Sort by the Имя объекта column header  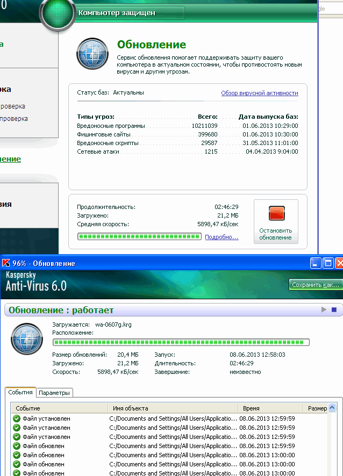(x=173, y=408)
